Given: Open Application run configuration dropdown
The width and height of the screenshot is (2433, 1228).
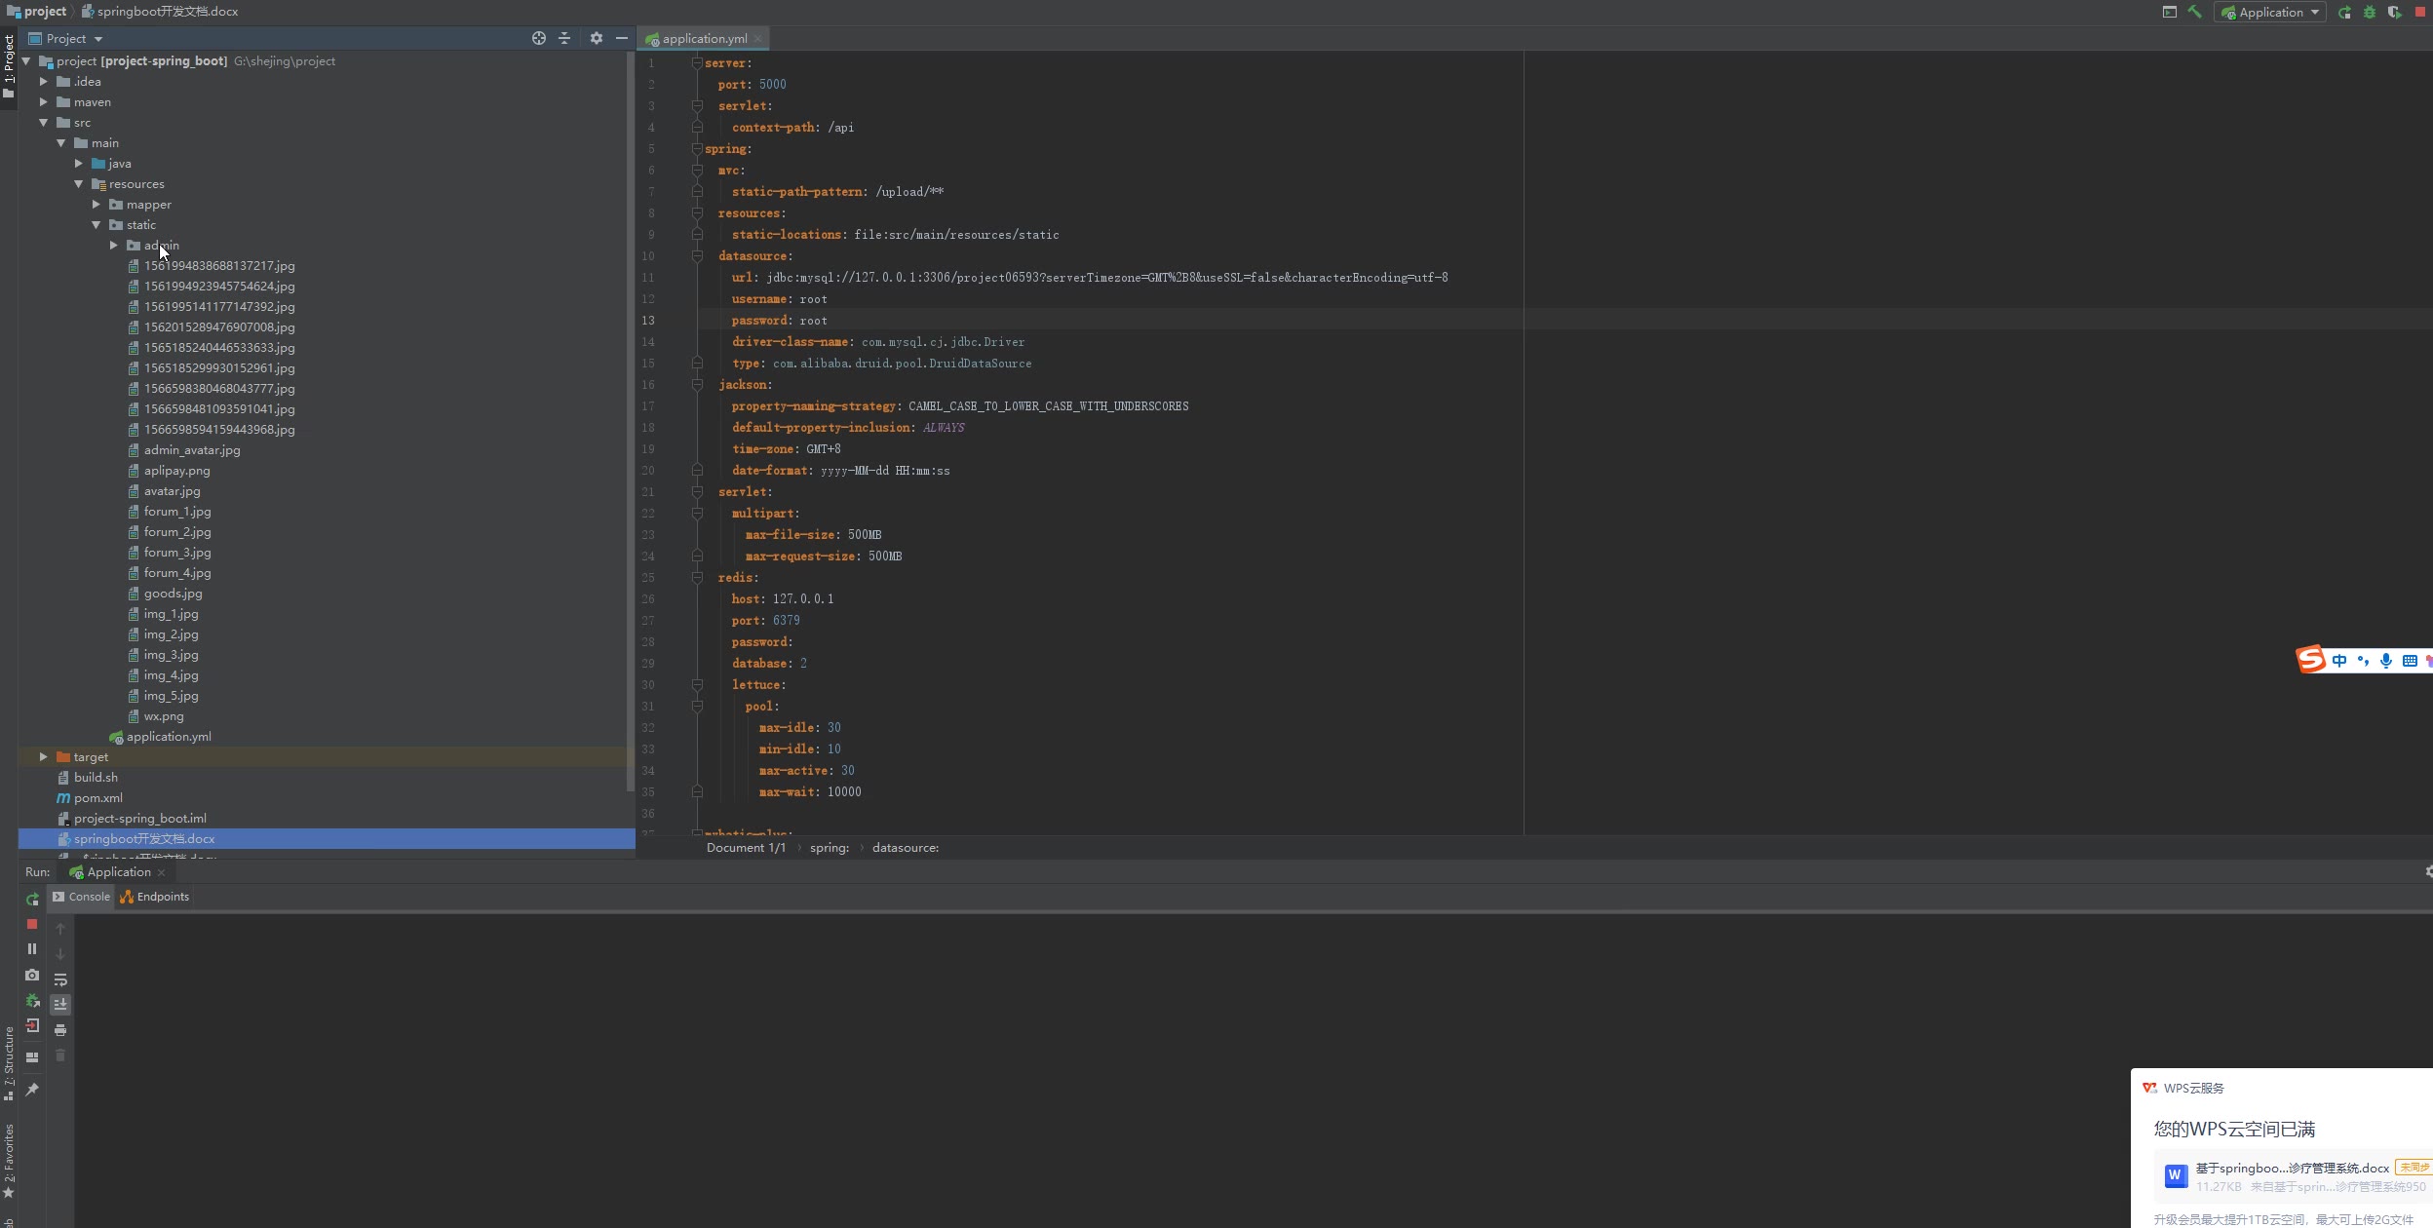Looking at the screenshot, I should [2270, 12].
